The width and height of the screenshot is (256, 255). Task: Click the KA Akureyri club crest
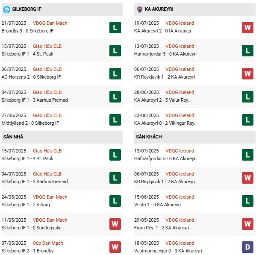point(140,9)
